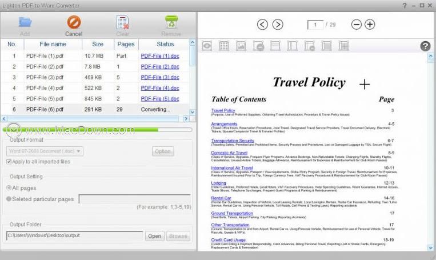Go to next page in preview
The height and width of the screenshot is (260, 436).
pos(278,25)
